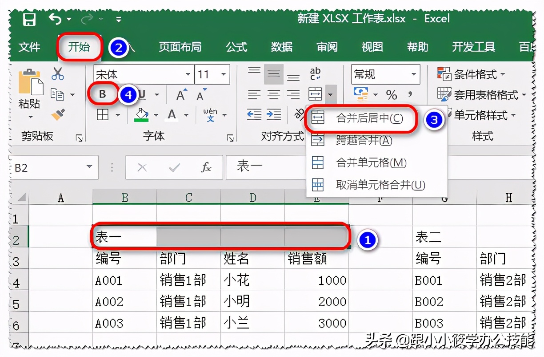Click the insert function fx icon

(206, 167)
